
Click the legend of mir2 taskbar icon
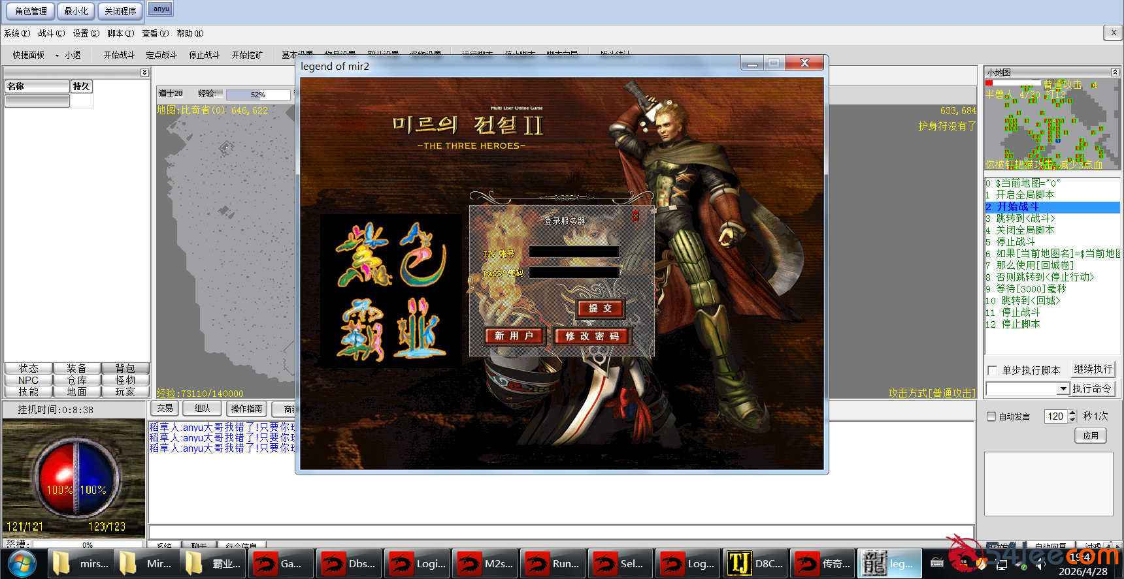click(x=889, y=563)
